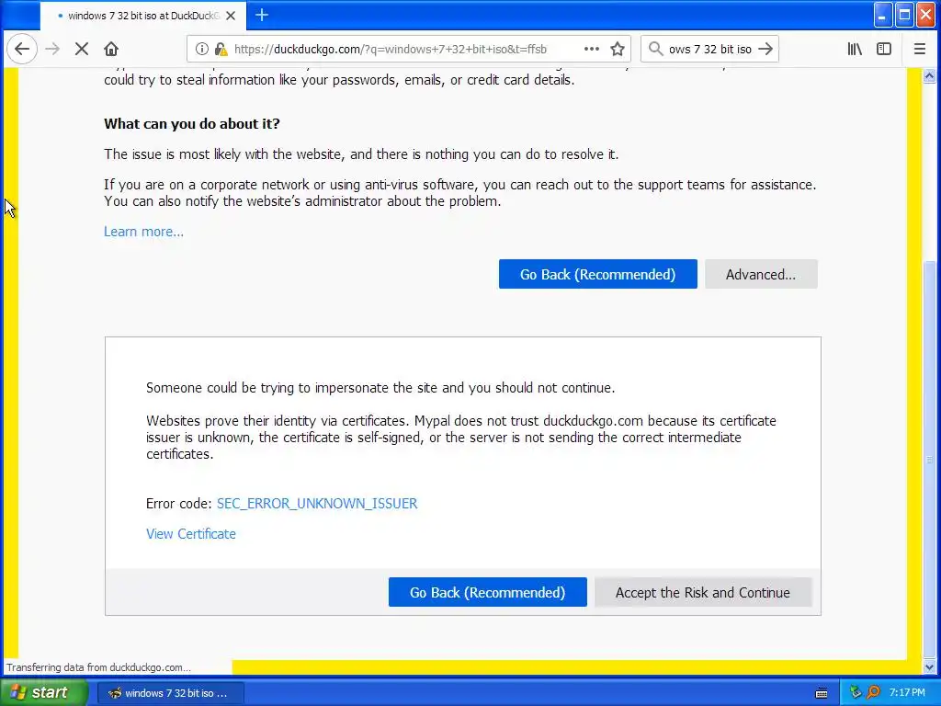This screenshot has width=941, height=706.
Task: Click the 'Someone could be trying to impersonate' sentence
Action: click(380, 388)
